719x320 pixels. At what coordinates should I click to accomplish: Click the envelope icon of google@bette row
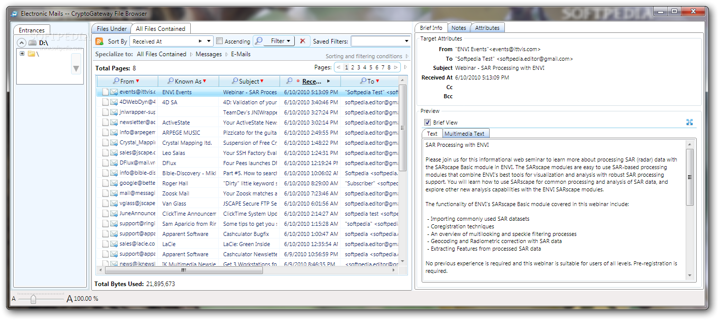coord(114,183)
